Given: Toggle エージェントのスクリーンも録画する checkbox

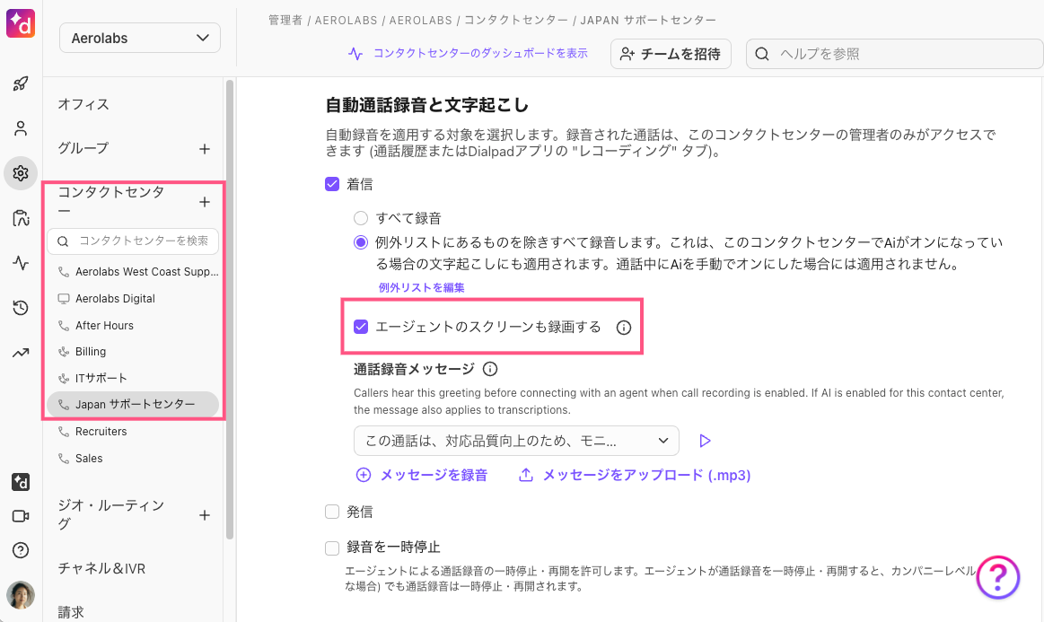Looking at the screenshot, I should click(361, 327).
